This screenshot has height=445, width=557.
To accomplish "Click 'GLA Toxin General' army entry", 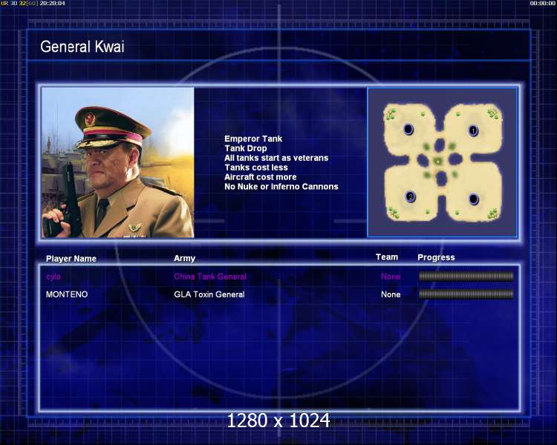I will click(x=209, y=294).
